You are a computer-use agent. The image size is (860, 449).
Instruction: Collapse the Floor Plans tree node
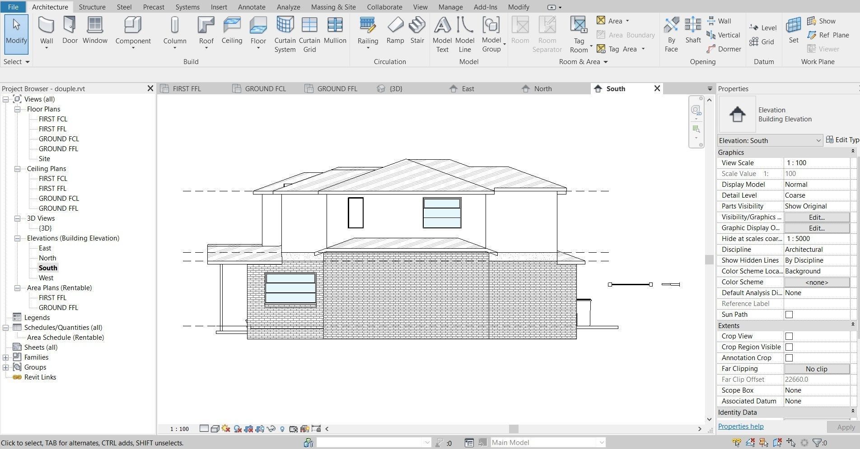17,109
